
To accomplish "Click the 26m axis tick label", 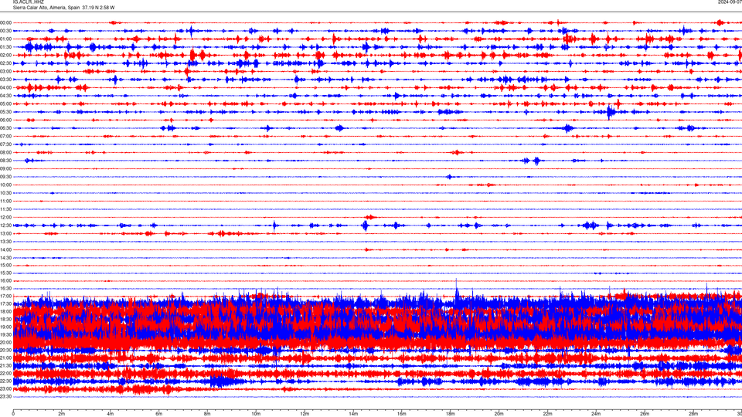I will tap(645, 414).
